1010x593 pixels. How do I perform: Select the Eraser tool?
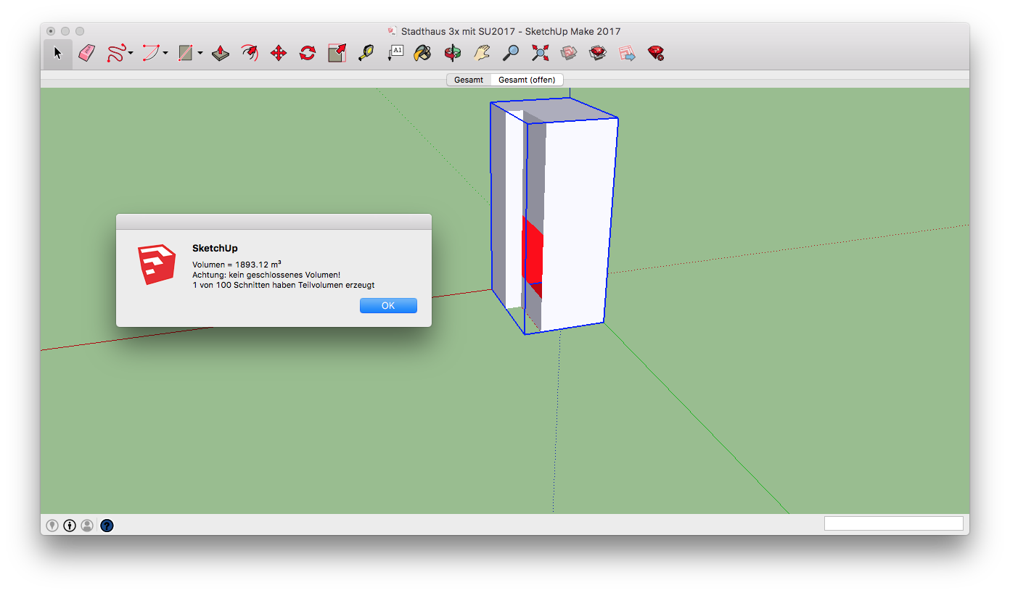[x=87, y=53]
